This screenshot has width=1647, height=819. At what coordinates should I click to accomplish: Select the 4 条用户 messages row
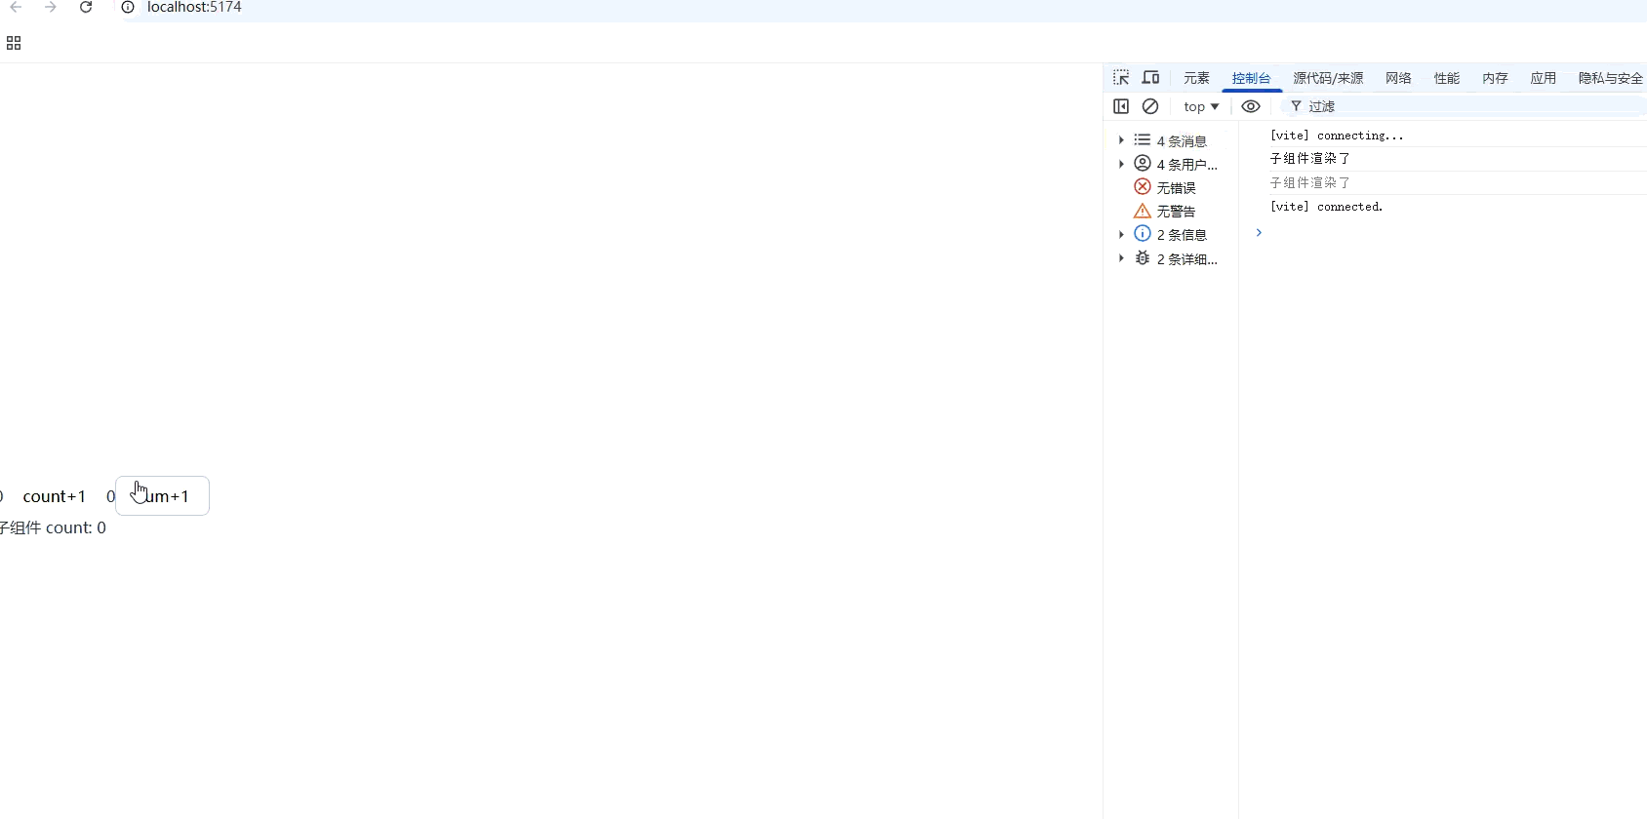[x=1171, y=164]
